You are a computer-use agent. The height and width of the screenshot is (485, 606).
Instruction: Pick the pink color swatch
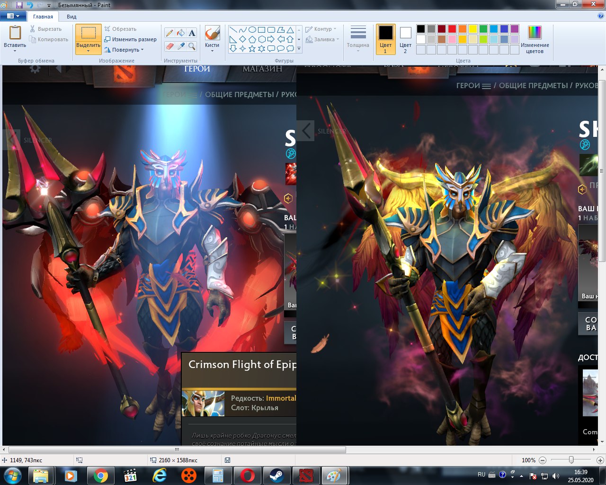(452, 39)
